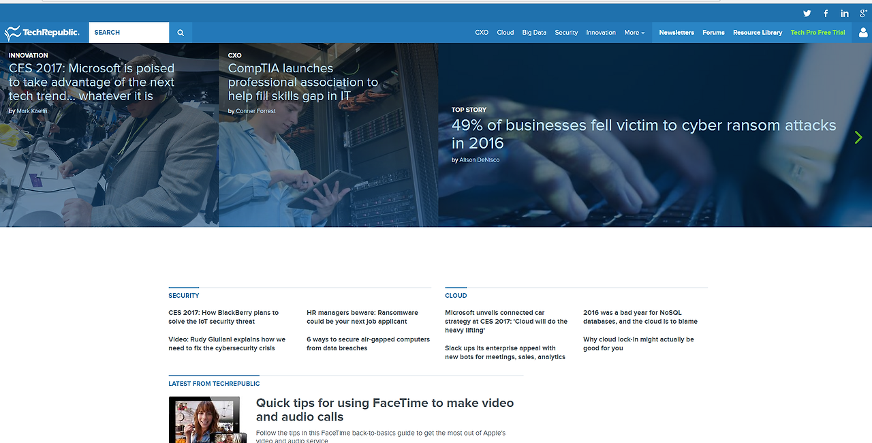Open the CLOUD section heading

coord(456,296)
